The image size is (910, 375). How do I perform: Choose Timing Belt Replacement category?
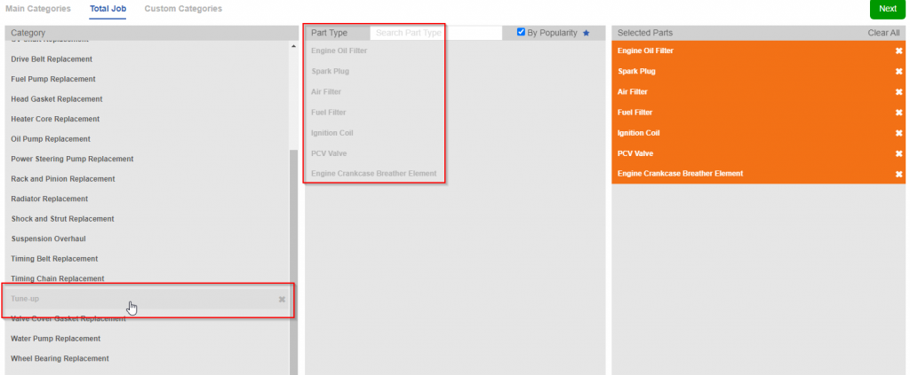click(x=54, y=259)
